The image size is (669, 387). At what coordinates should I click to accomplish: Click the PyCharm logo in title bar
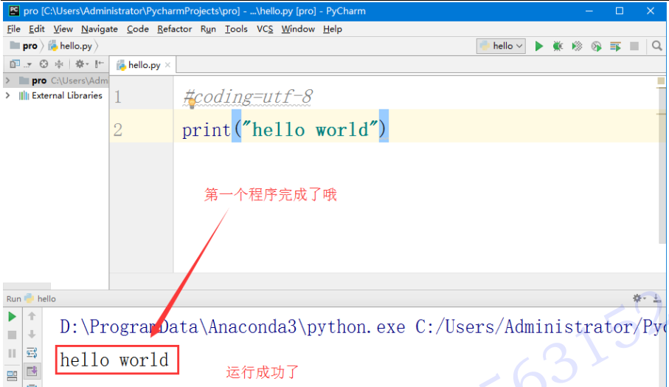pos(14,10)
